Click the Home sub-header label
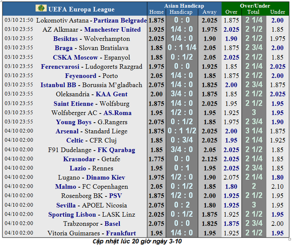The image size is (292, 248). point(157,12)
